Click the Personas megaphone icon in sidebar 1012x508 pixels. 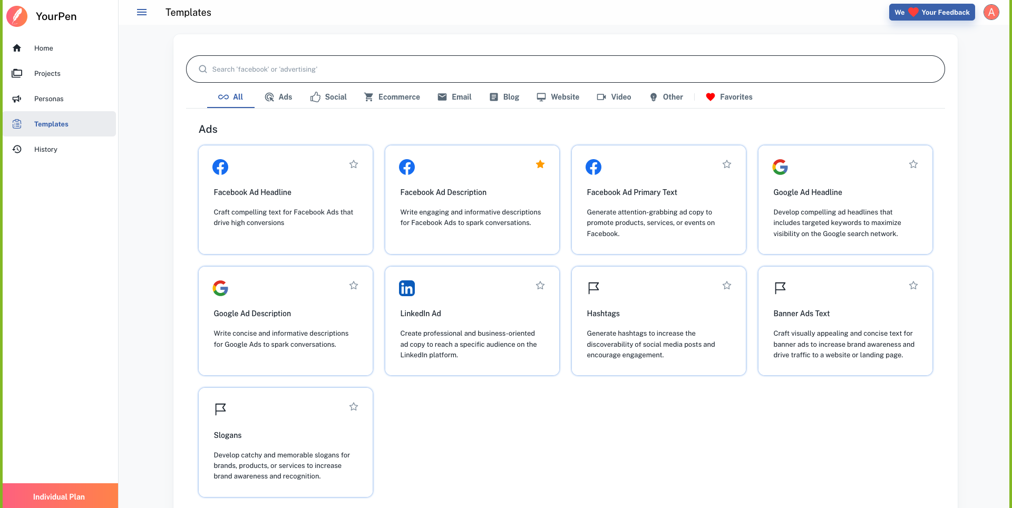[x=17, y=99]
